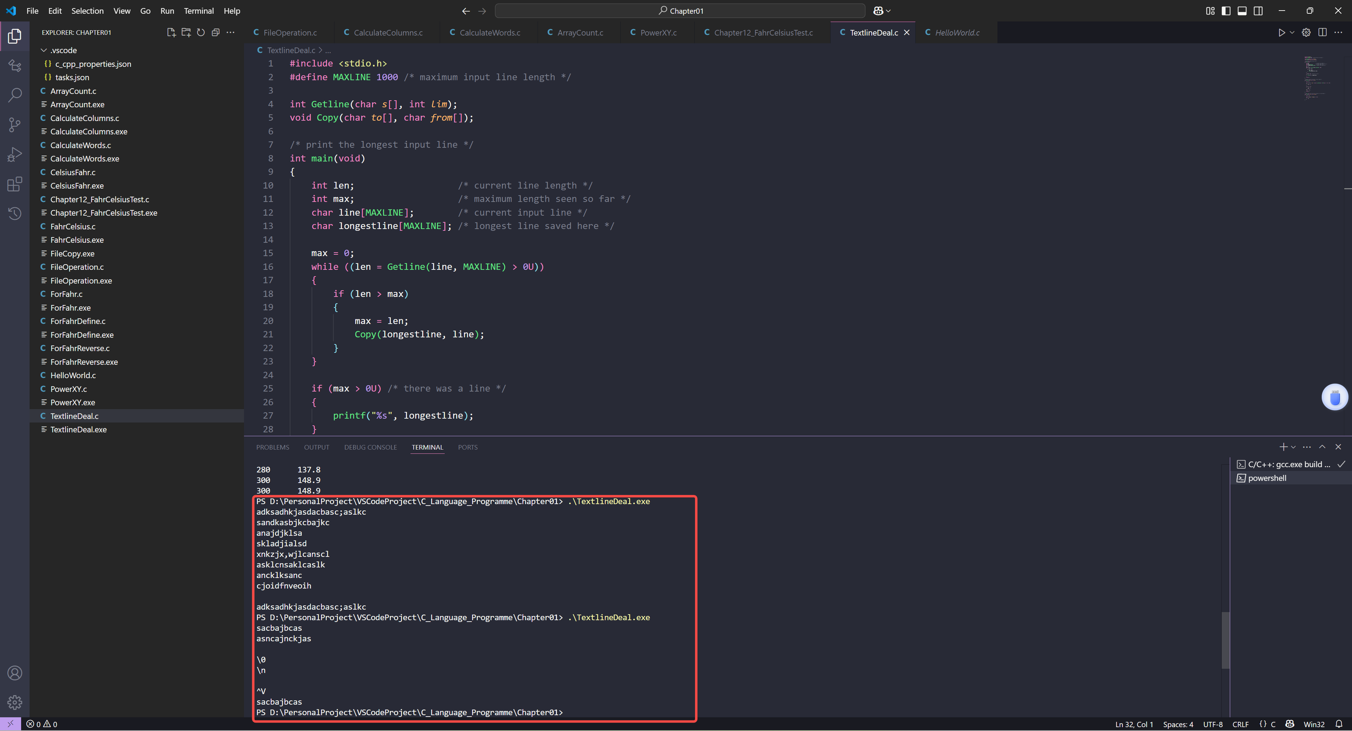The image size is (1352, 731).
Task: Switch to the DEBUG CONSOLE panel tab
Action: [x=370, y=447]
